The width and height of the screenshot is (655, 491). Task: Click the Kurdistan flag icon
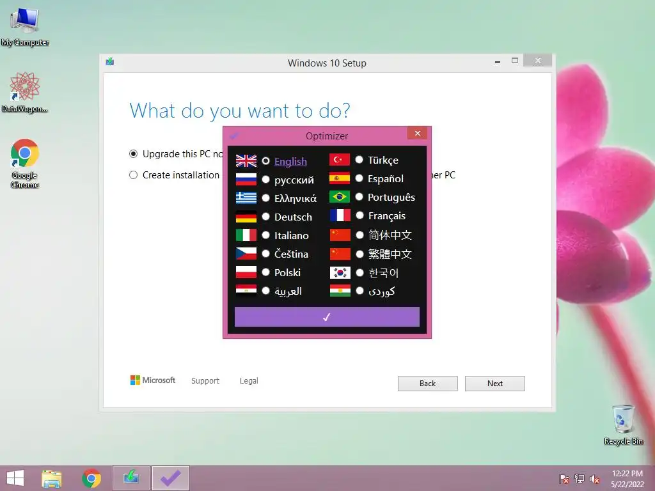click(x=340, y=291)
